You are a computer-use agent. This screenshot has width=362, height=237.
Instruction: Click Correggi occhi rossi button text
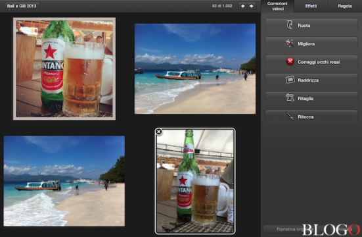click(x=319, y=62)
